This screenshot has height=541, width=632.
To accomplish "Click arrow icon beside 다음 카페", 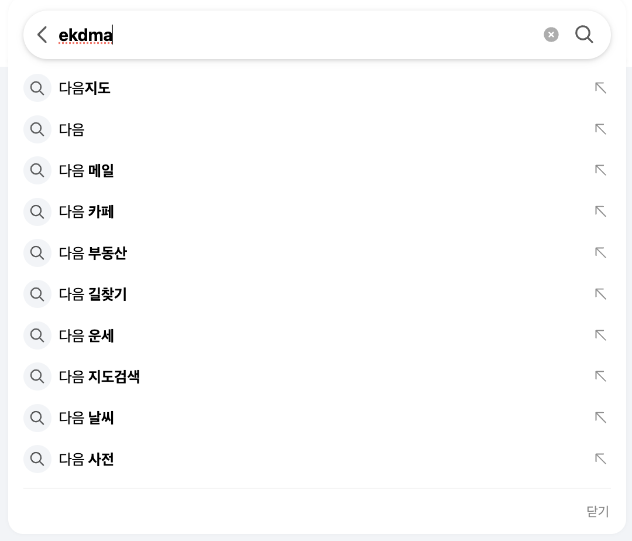I will pyautogui.click(x=600, y=211).
